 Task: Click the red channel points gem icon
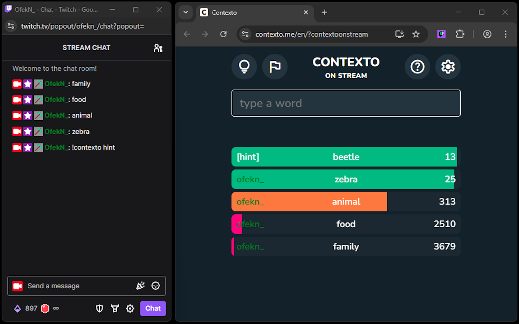pos(45,309)
